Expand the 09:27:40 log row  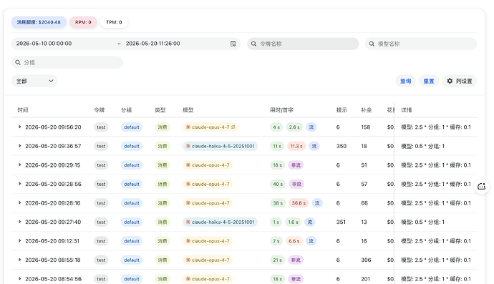[x=19, y=222]
